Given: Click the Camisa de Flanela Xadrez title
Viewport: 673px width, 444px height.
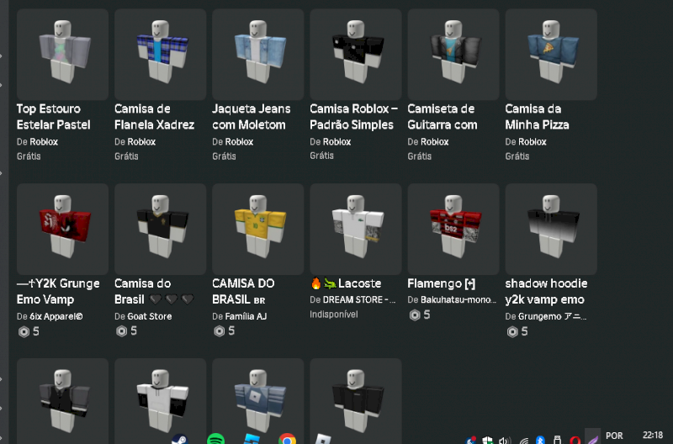Looking at the screenshot, I should tap(155, 117).
